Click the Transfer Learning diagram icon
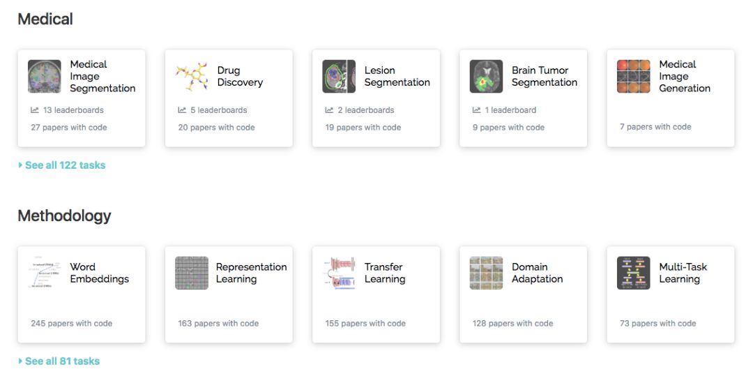753x376 pixels. 339,273
